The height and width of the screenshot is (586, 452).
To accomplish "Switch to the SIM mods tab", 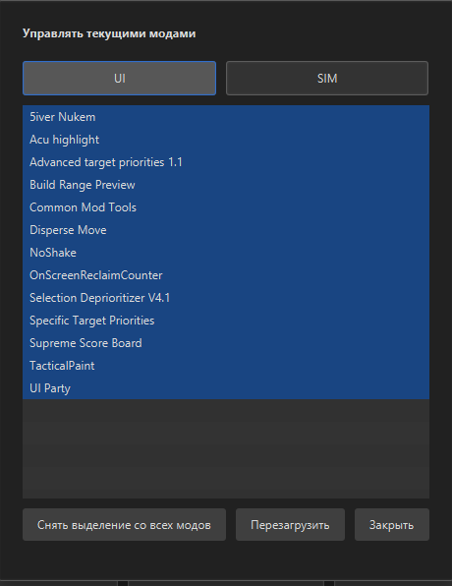I will 327,78.
